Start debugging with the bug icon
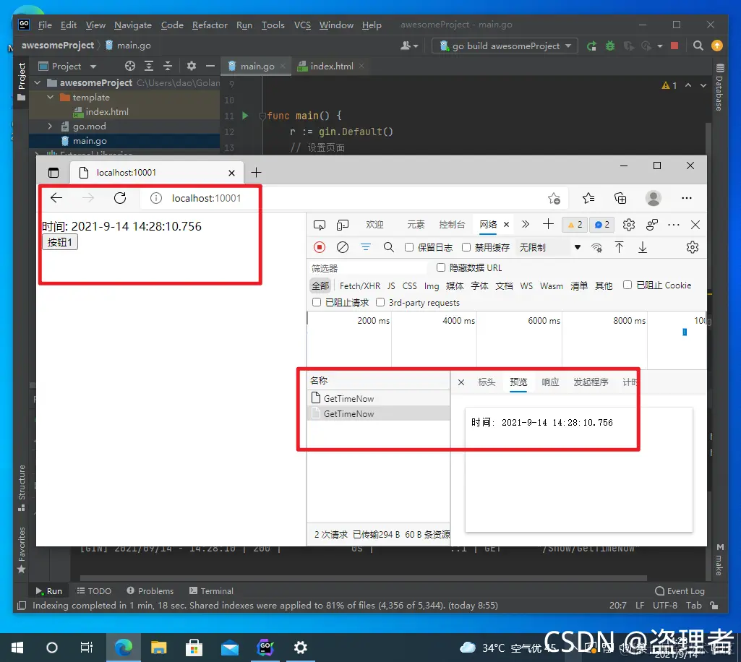Screen dimensions: 741x662 (x=609, y=45)
